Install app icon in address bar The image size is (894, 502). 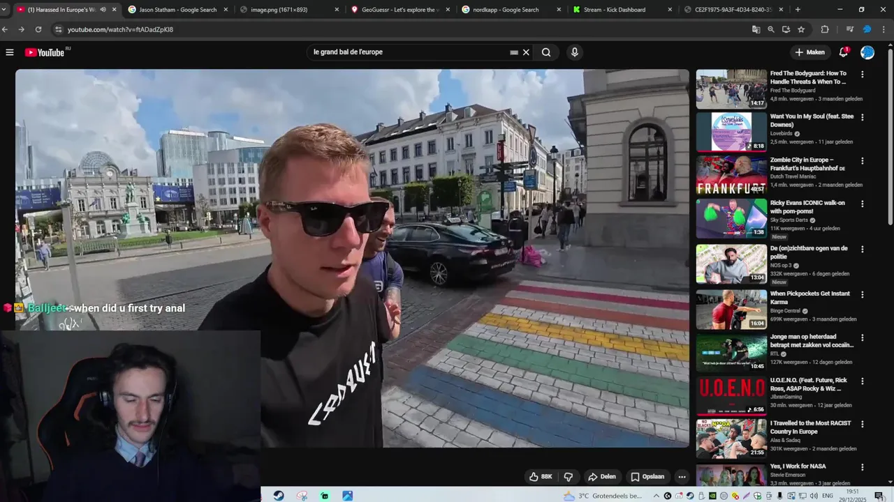[786, 29]
